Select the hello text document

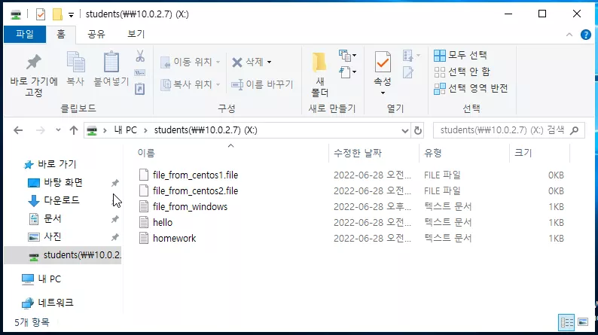pos(163,222)
